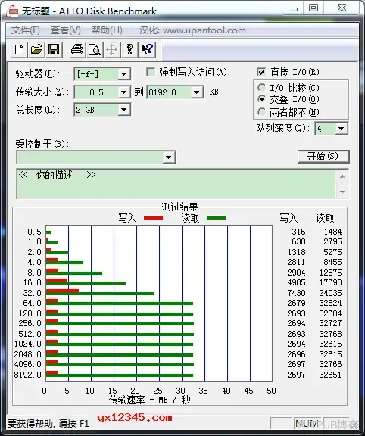Click the green 读取 legend swatch
Viewport: 365px width, 436px height.
point(216,218)
